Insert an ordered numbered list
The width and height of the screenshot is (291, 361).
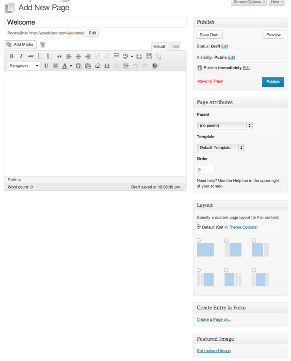pos(50,56)
